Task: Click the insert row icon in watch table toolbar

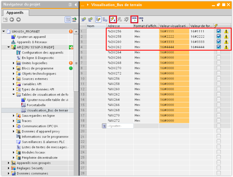Action: pyautogui.click(x=83, y=19)
